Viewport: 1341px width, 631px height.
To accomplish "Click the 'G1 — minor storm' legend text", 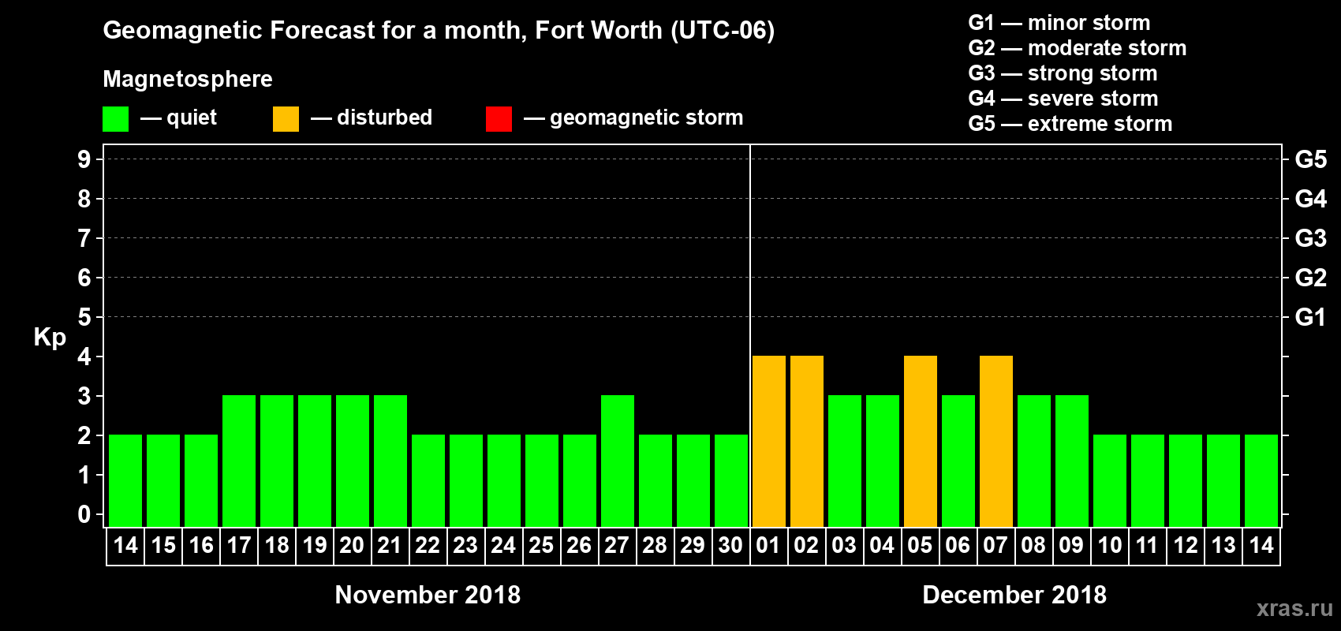I will (1059, 23).
